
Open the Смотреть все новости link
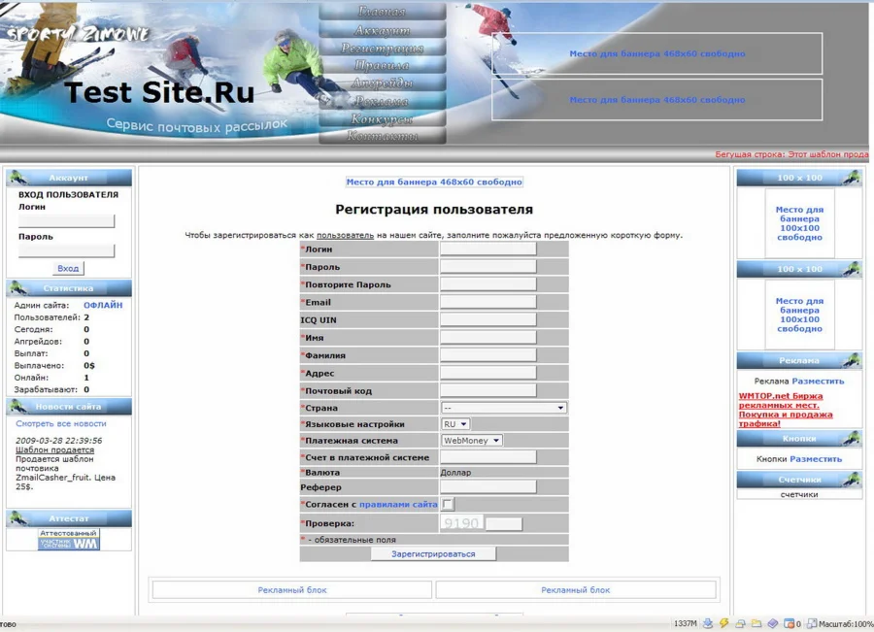61,424
